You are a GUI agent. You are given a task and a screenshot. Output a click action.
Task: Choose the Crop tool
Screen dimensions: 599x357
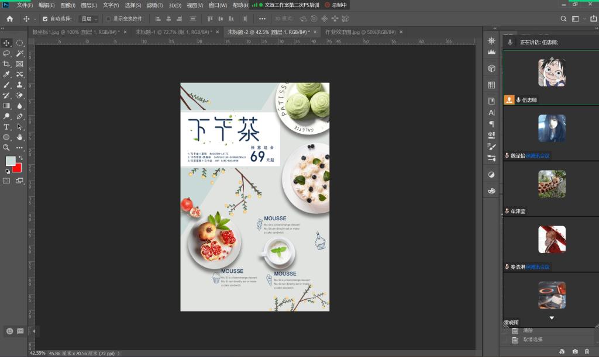[x=7, y=64]
